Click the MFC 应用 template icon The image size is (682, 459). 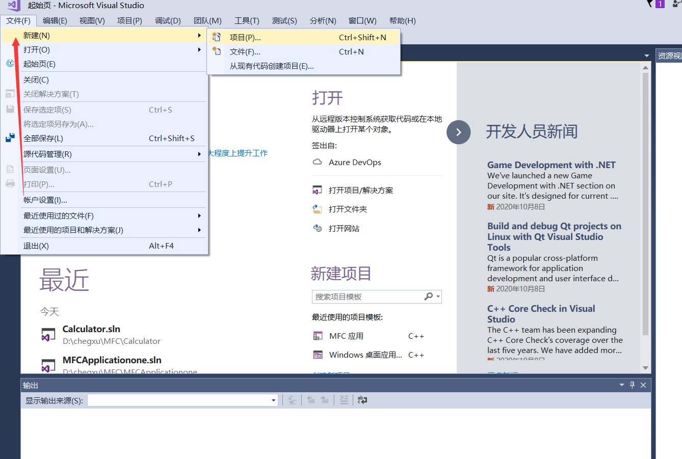318,336
